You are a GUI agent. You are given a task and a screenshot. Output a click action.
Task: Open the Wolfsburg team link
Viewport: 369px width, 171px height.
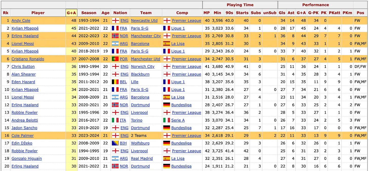tap(140, 143)
